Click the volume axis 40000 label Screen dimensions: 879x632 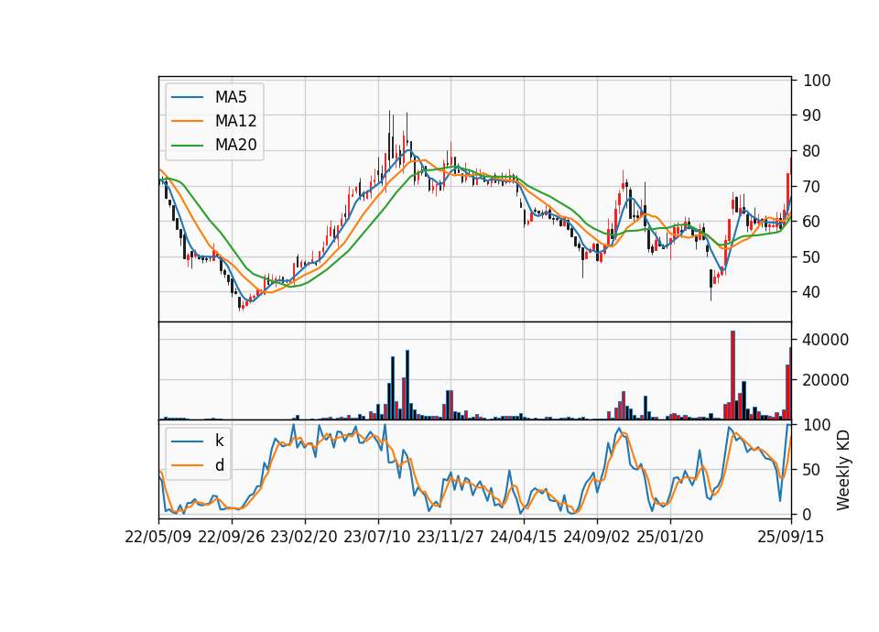[x=826, y=340]
